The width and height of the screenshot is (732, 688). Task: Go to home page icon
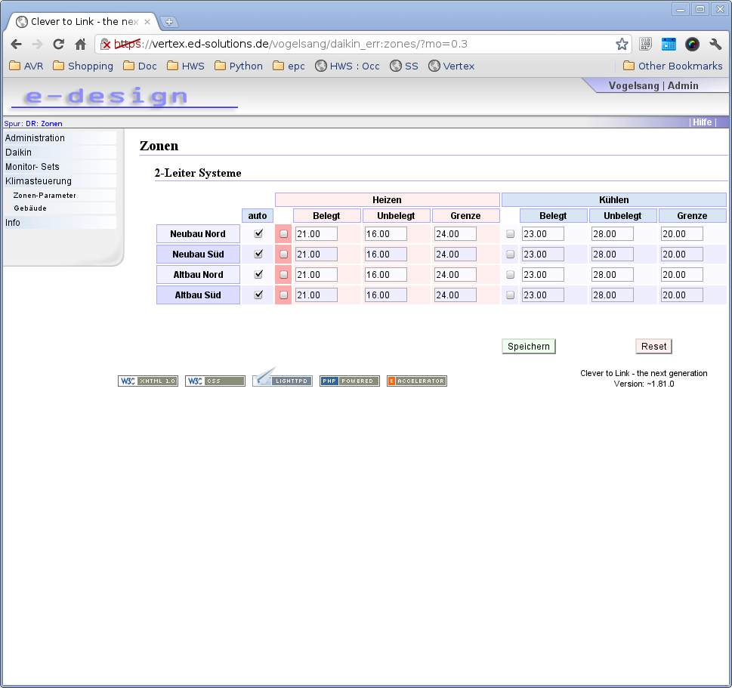click(x=80, y=45)
